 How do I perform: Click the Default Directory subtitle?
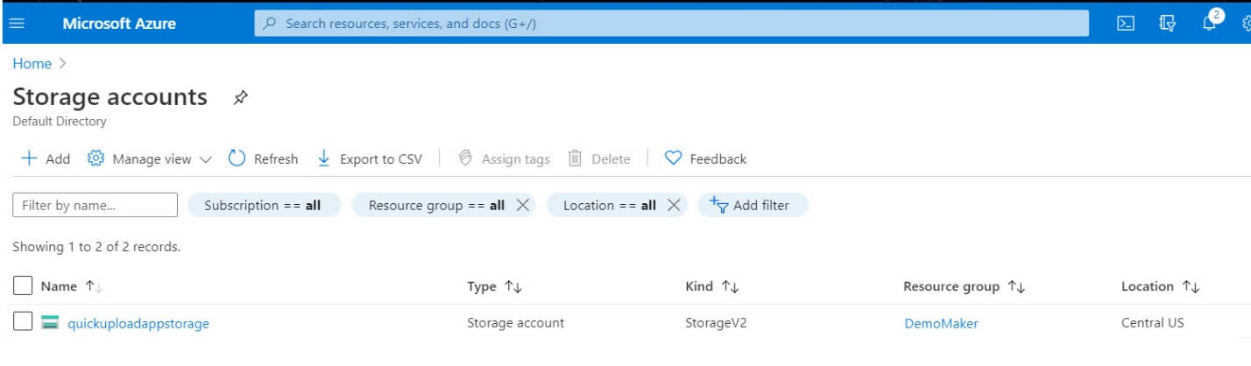60,122
